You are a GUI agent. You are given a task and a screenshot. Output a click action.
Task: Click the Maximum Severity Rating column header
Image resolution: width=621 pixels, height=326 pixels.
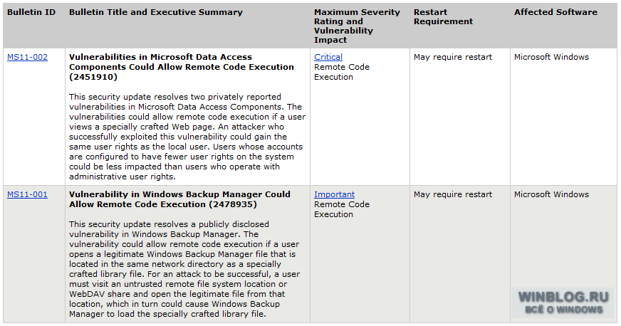tap(358, 26)
